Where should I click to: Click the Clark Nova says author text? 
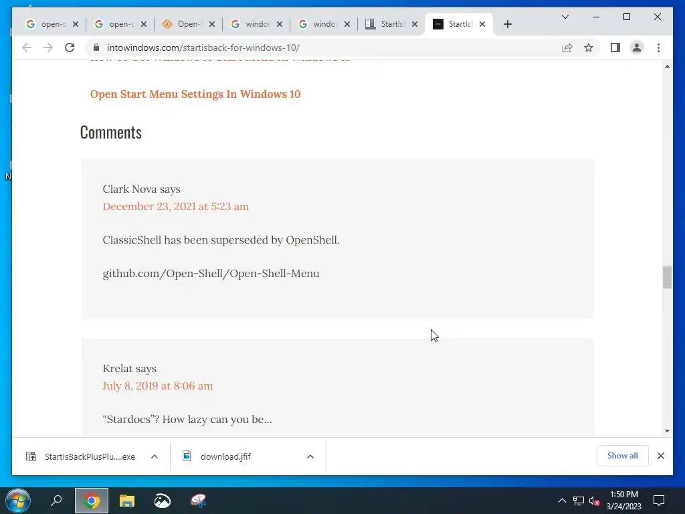(142, 189)
